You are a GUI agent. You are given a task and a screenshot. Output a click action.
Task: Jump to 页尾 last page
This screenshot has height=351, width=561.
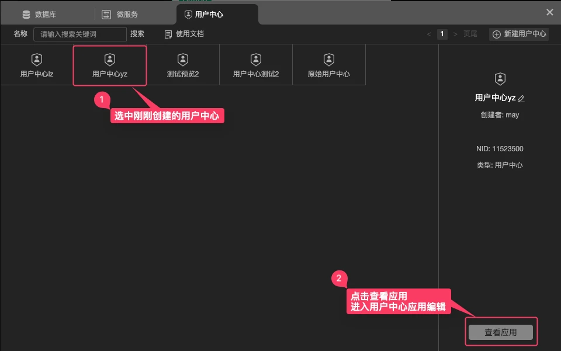(470, 34)
